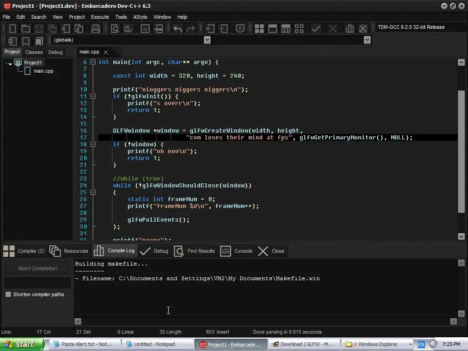The image size is (468, 351).
Task: Open the Resources bottom tab
Action: coord(69,251)
